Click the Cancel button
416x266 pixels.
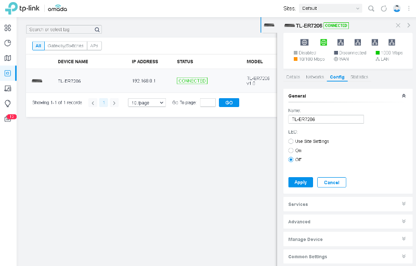332,182
